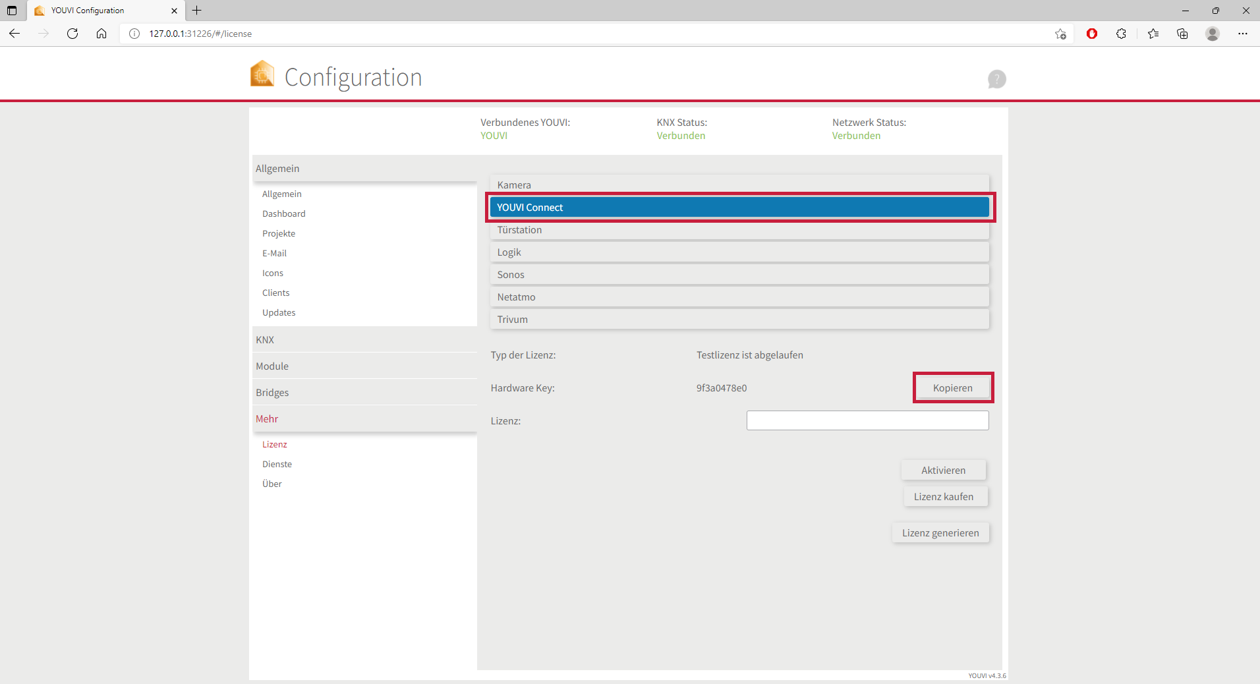Open the favorites list icon
This screenshot has height=684, width=1260.
1153,34
